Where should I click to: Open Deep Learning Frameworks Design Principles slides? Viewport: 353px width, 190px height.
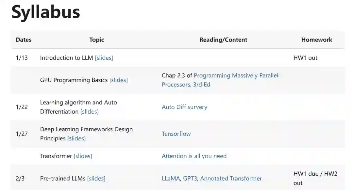(76, 138)
